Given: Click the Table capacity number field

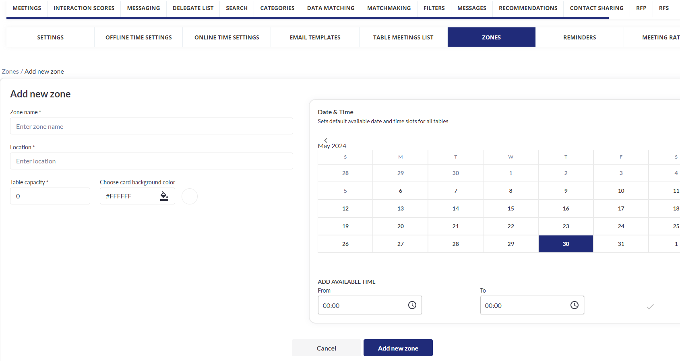Looking at the screenshot, I should pos(50,196).
